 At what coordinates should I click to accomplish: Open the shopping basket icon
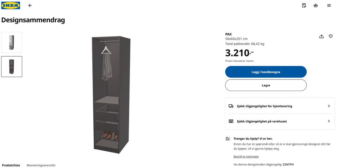click(316, 6)
